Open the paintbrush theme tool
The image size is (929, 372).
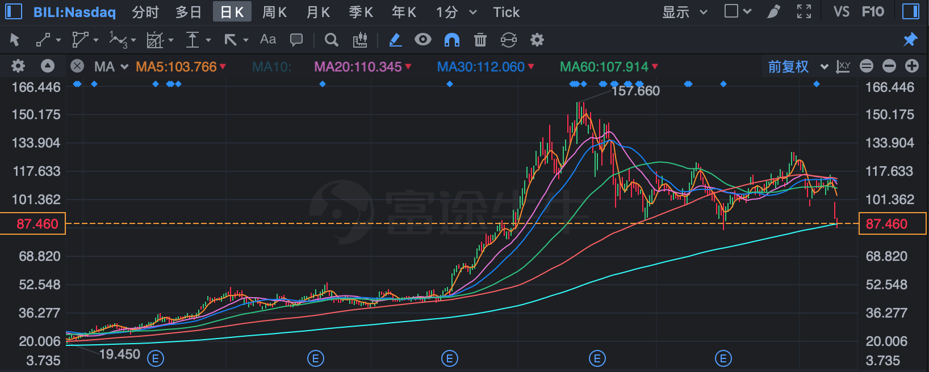pyautogui.click(x=774, y=11)
